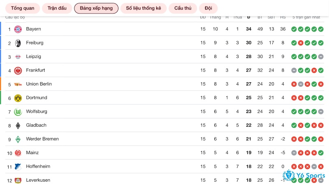The height and width of the screenshot is (185, 329).
Task: Click the Werder Bremen crest icon
Action: tap(18, 139)
